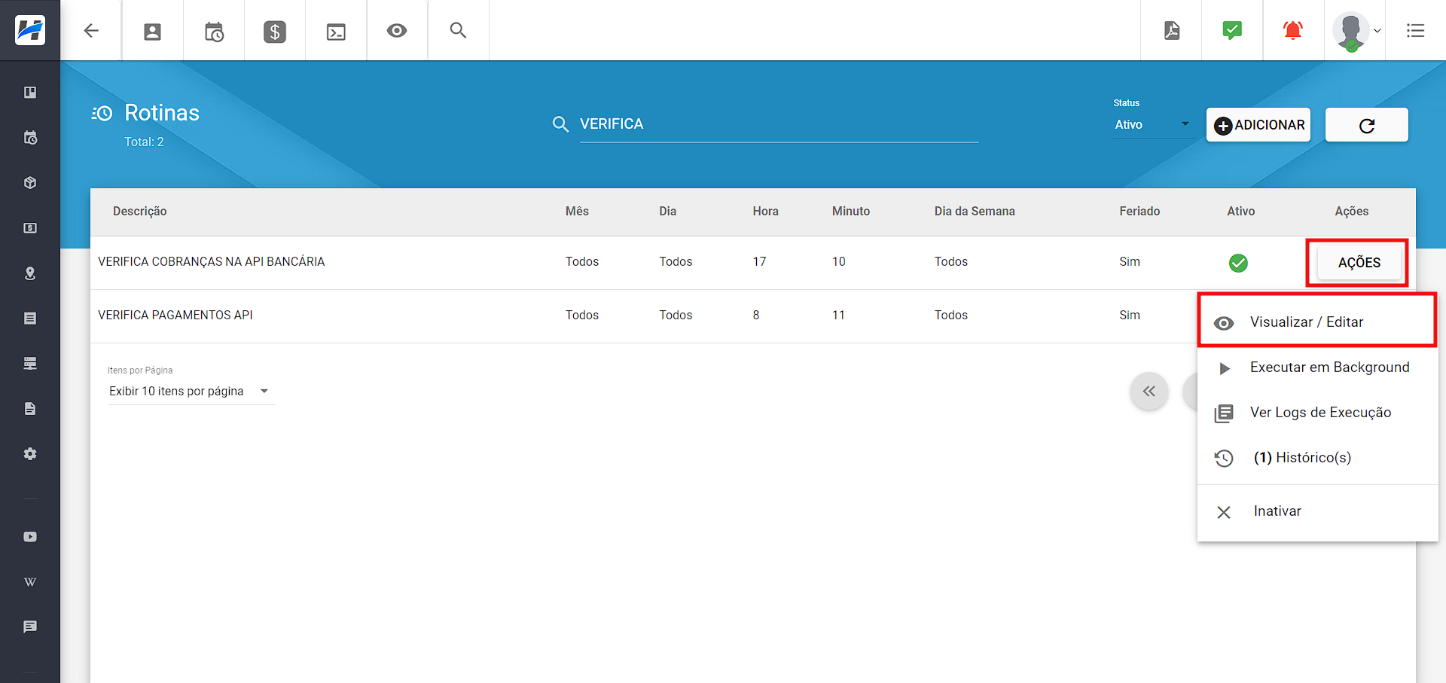Click the green checkmark chat icon

[x=1232, y=30]
